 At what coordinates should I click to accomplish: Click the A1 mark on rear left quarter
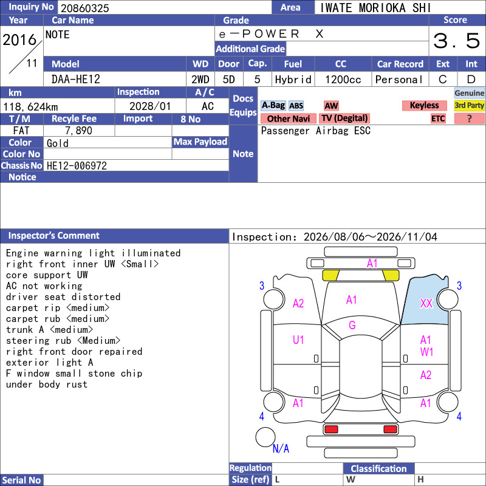[298, 403]
